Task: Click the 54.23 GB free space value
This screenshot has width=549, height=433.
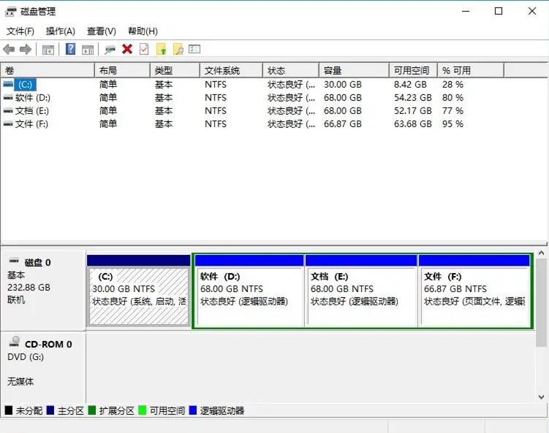Action: tap(413, 98)
